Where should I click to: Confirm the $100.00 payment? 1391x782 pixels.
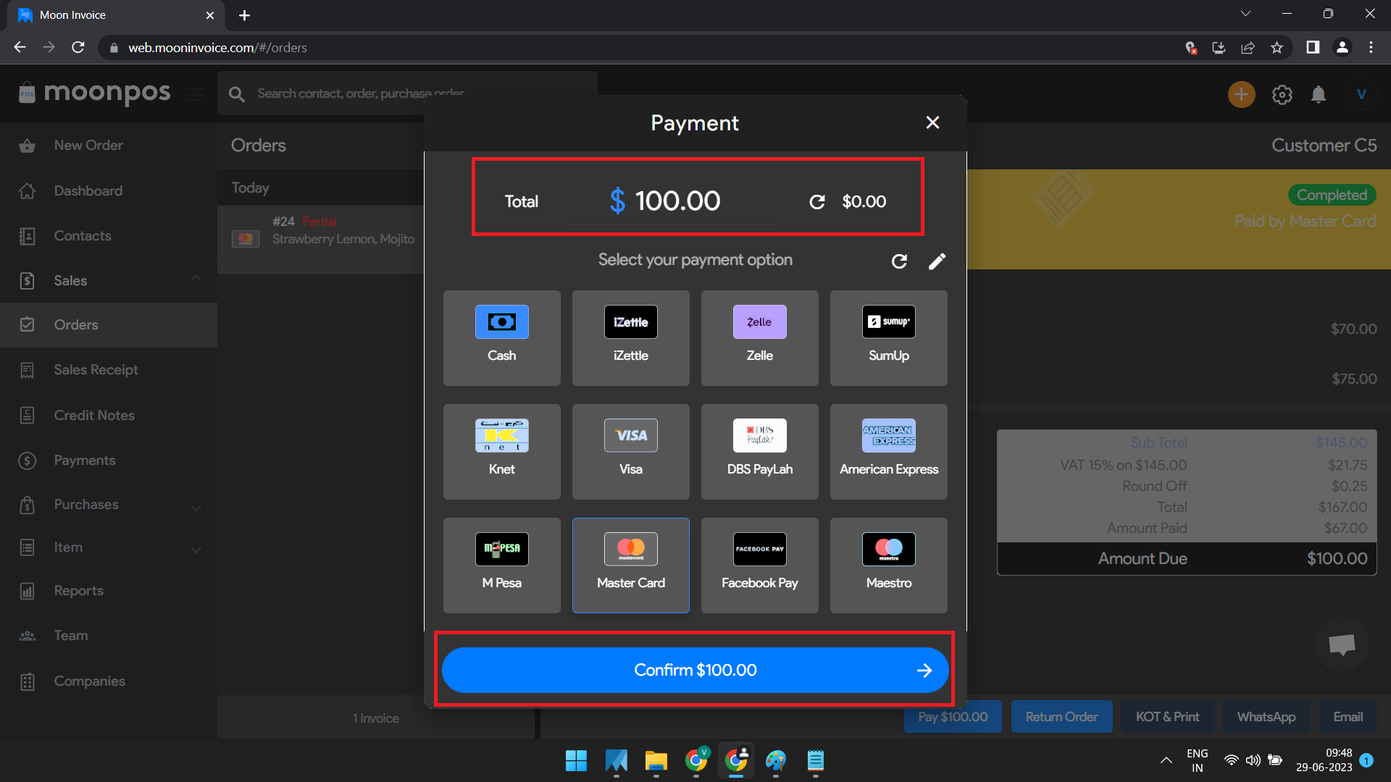(x=694, y=670)
